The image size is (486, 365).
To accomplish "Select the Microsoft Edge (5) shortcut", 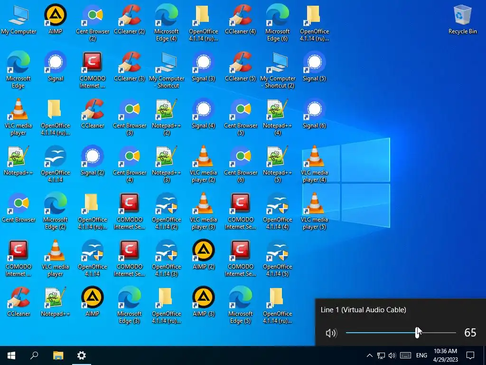I will 240,305.
